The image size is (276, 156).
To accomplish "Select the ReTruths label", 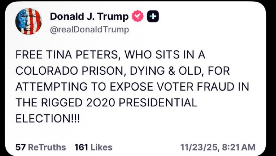I will 47,147.
